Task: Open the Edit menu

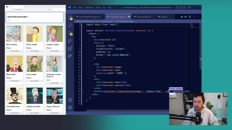Action: [x=80, y=7]
